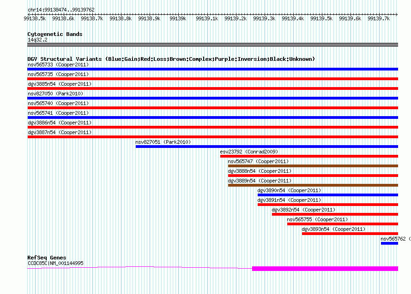Open the dgv3886n54 (Cooper2011) variant bar
This screenshot has height=294, width=411.
[x=212, y=127]
